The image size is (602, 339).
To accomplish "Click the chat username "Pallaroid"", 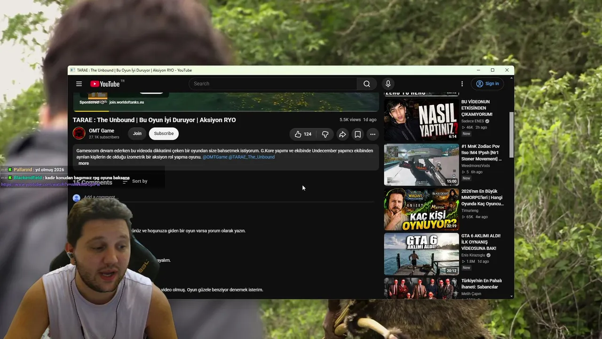I will 23,170.
